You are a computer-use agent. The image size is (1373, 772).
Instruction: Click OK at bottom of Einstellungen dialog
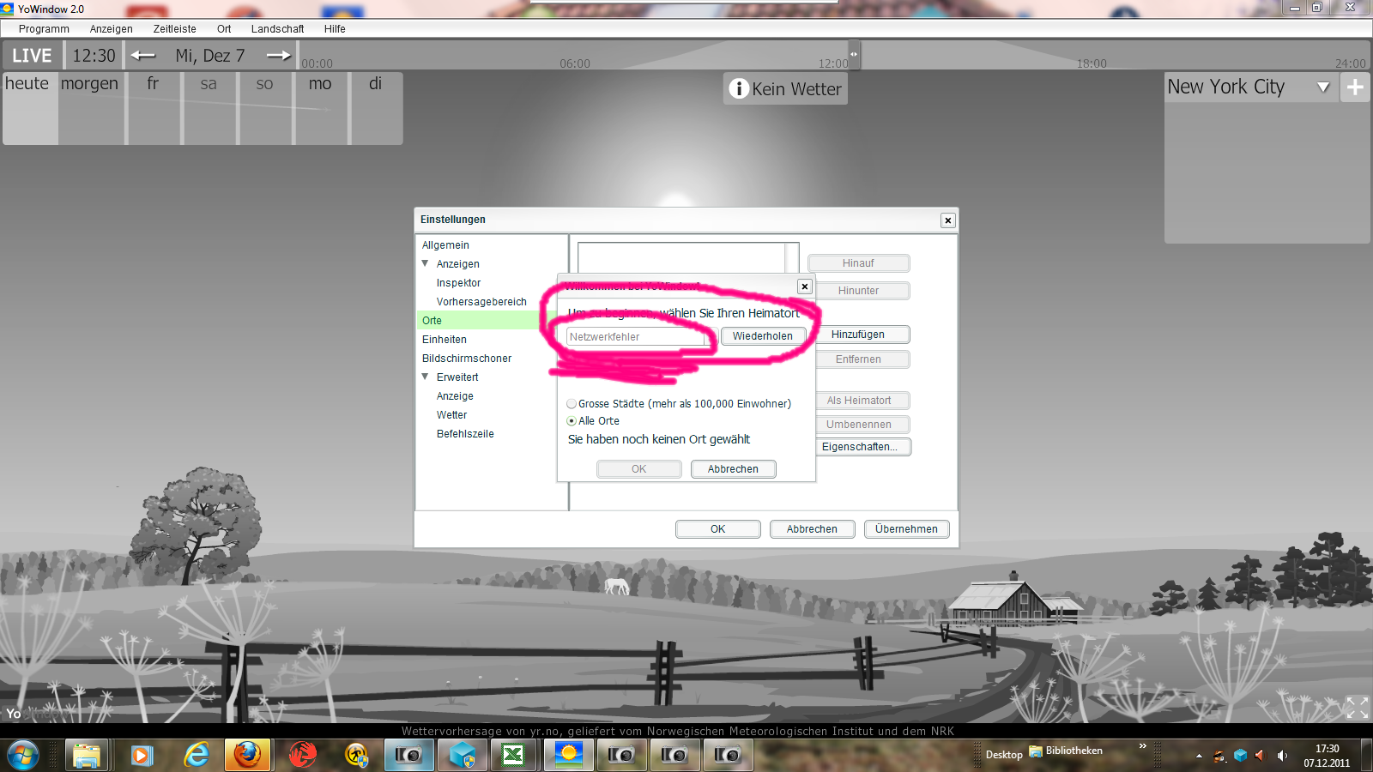click(x=718, y=529)
